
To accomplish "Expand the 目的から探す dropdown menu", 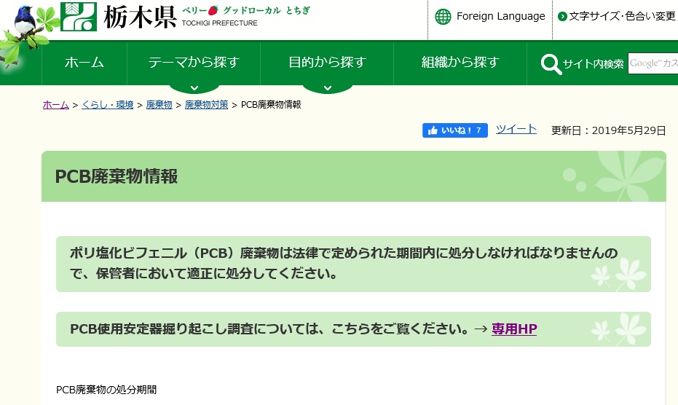I will pos(327,63).
